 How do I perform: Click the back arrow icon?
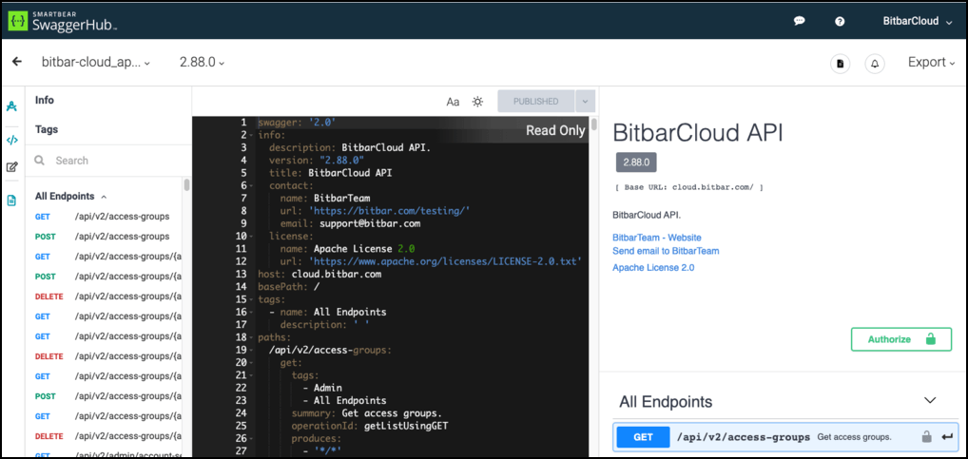point(16,63)
